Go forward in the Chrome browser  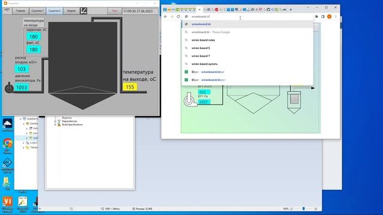[172, 17]
